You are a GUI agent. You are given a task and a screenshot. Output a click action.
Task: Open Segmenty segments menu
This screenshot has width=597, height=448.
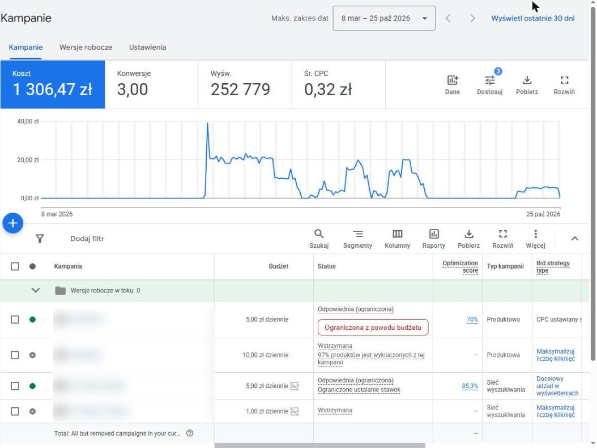tap(357, 239)
